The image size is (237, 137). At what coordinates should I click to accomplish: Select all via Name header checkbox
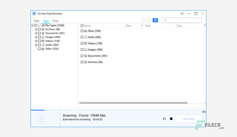pyautogui.click(x=82, y=26)
